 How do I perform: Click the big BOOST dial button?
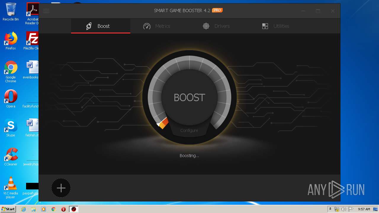tap(189, 97)
